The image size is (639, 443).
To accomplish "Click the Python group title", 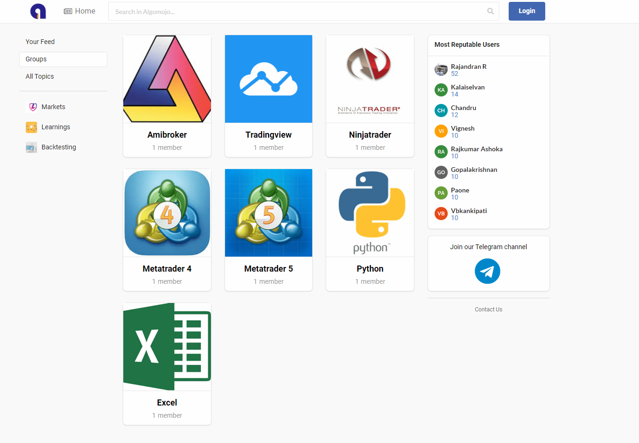I will (370, 269).
